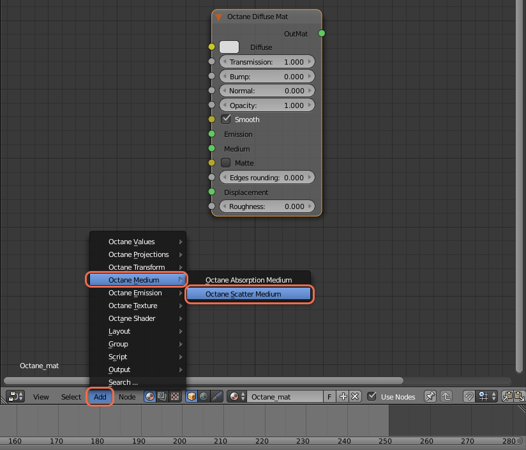The image size is (526, 450).
Task: Switch to texture nodes icon
Action: coord(174,396)
